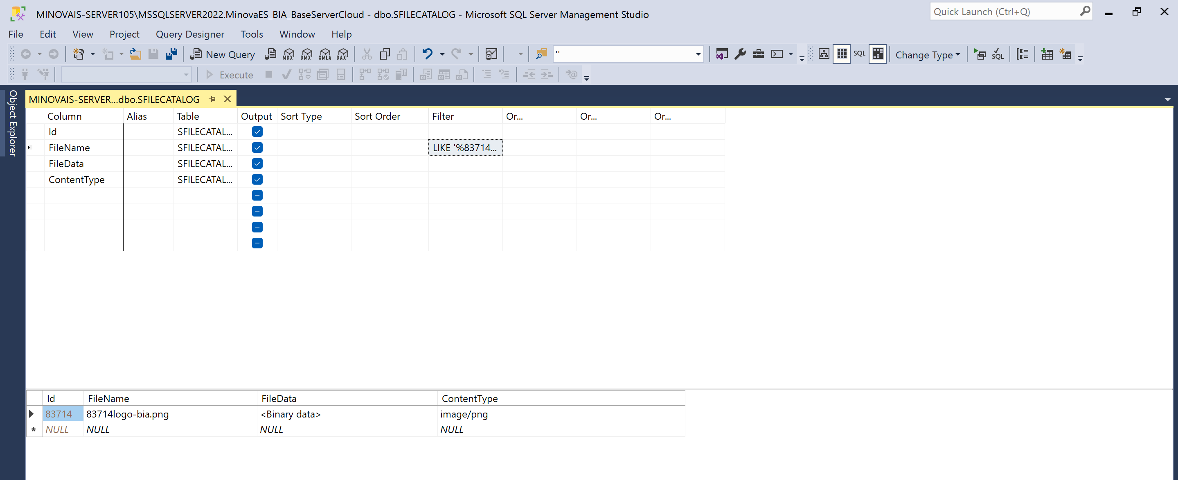
Task: Click the MDX query icon
Action: (x=288, y=54)
